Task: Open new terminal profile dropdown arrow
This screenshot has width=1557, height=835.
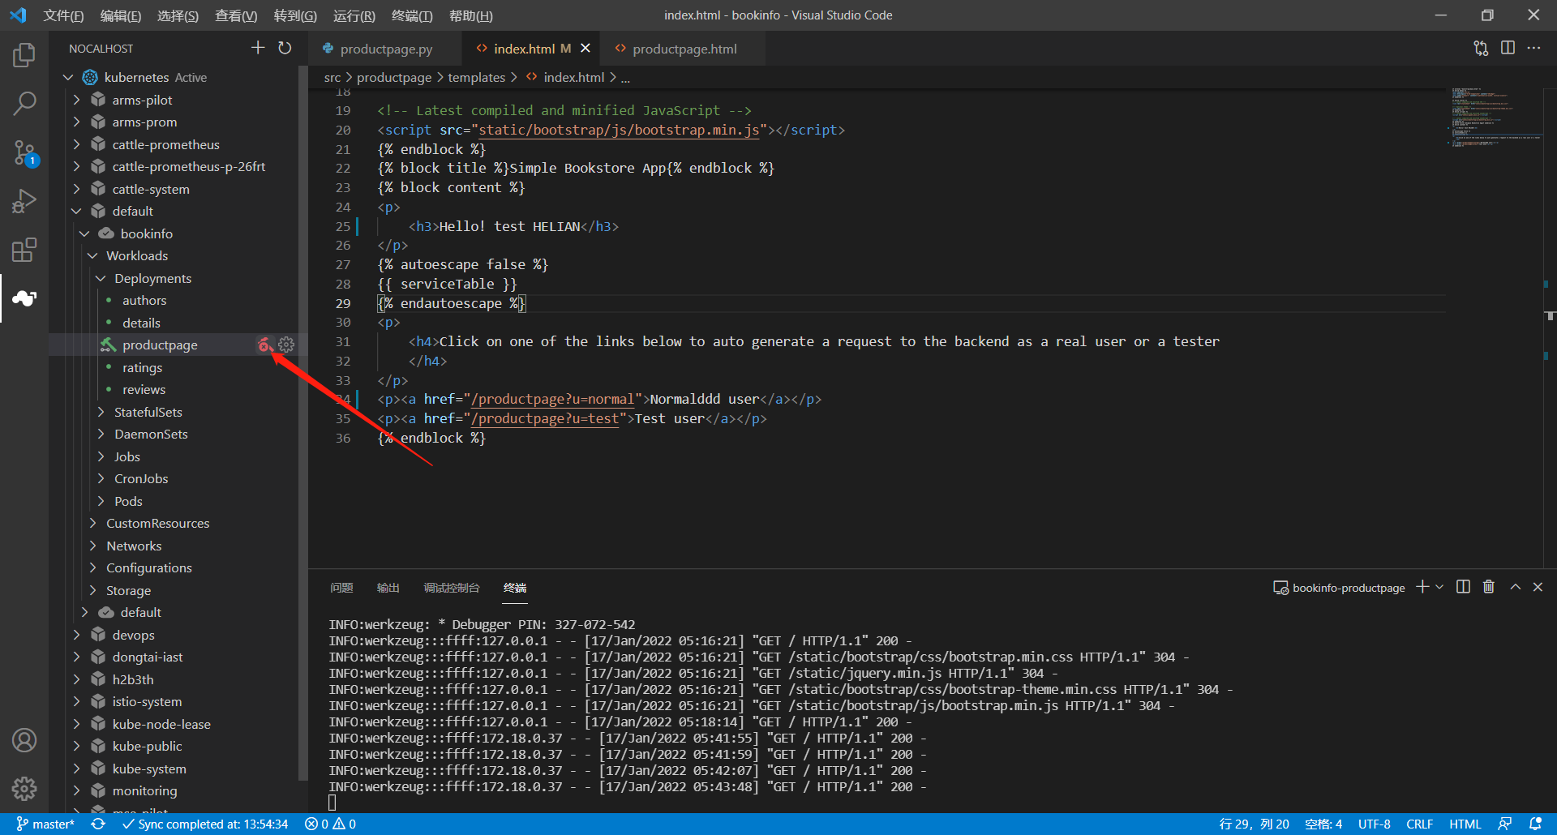Action: click(1439, 587)
